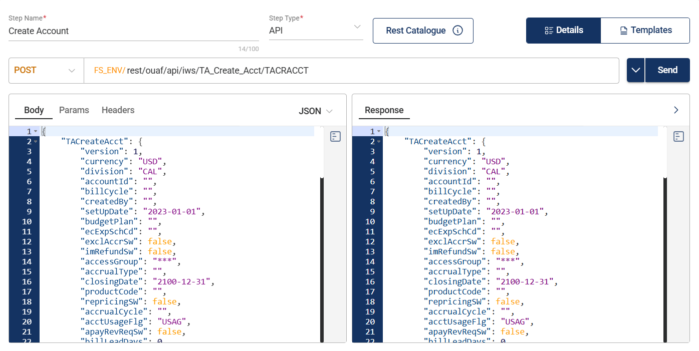Image resolution: width=699 pixels, height=351 pixels.
Task: Collapse TACreateAcct fold arrow in Response editor
Action: click(x=379, y=142)
